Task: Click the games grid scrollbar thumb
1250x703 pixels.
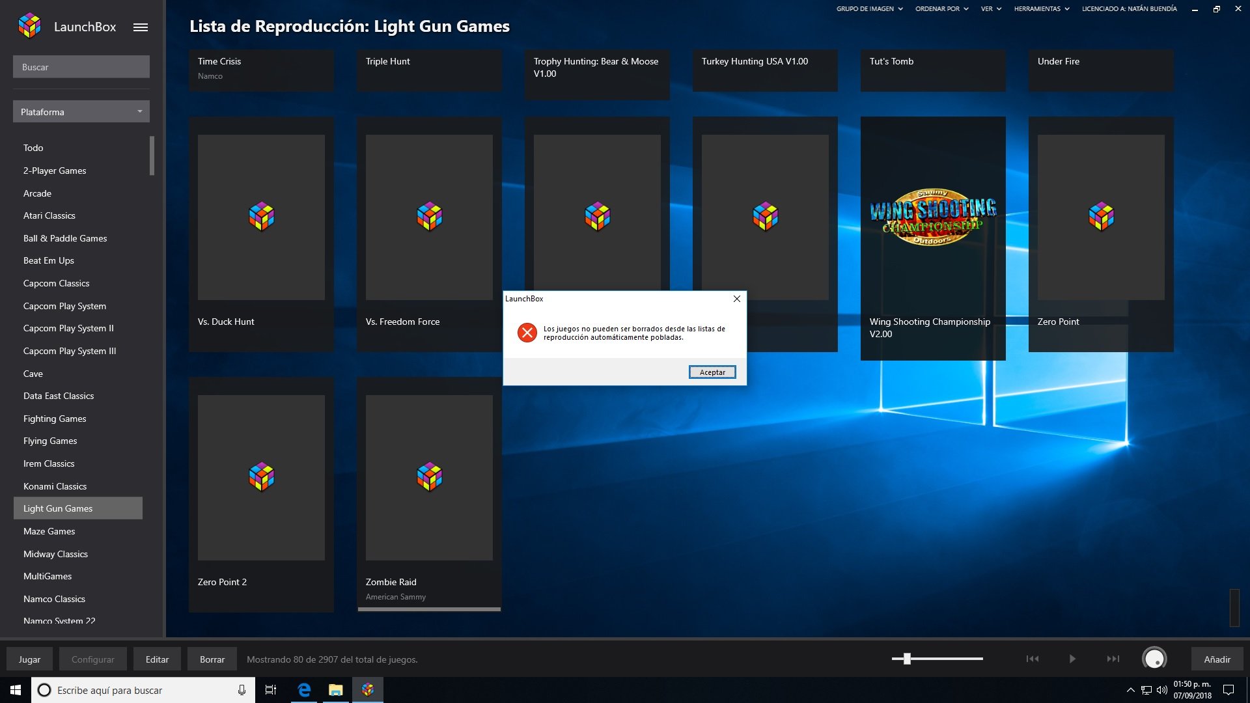Action: [1234, 608]
